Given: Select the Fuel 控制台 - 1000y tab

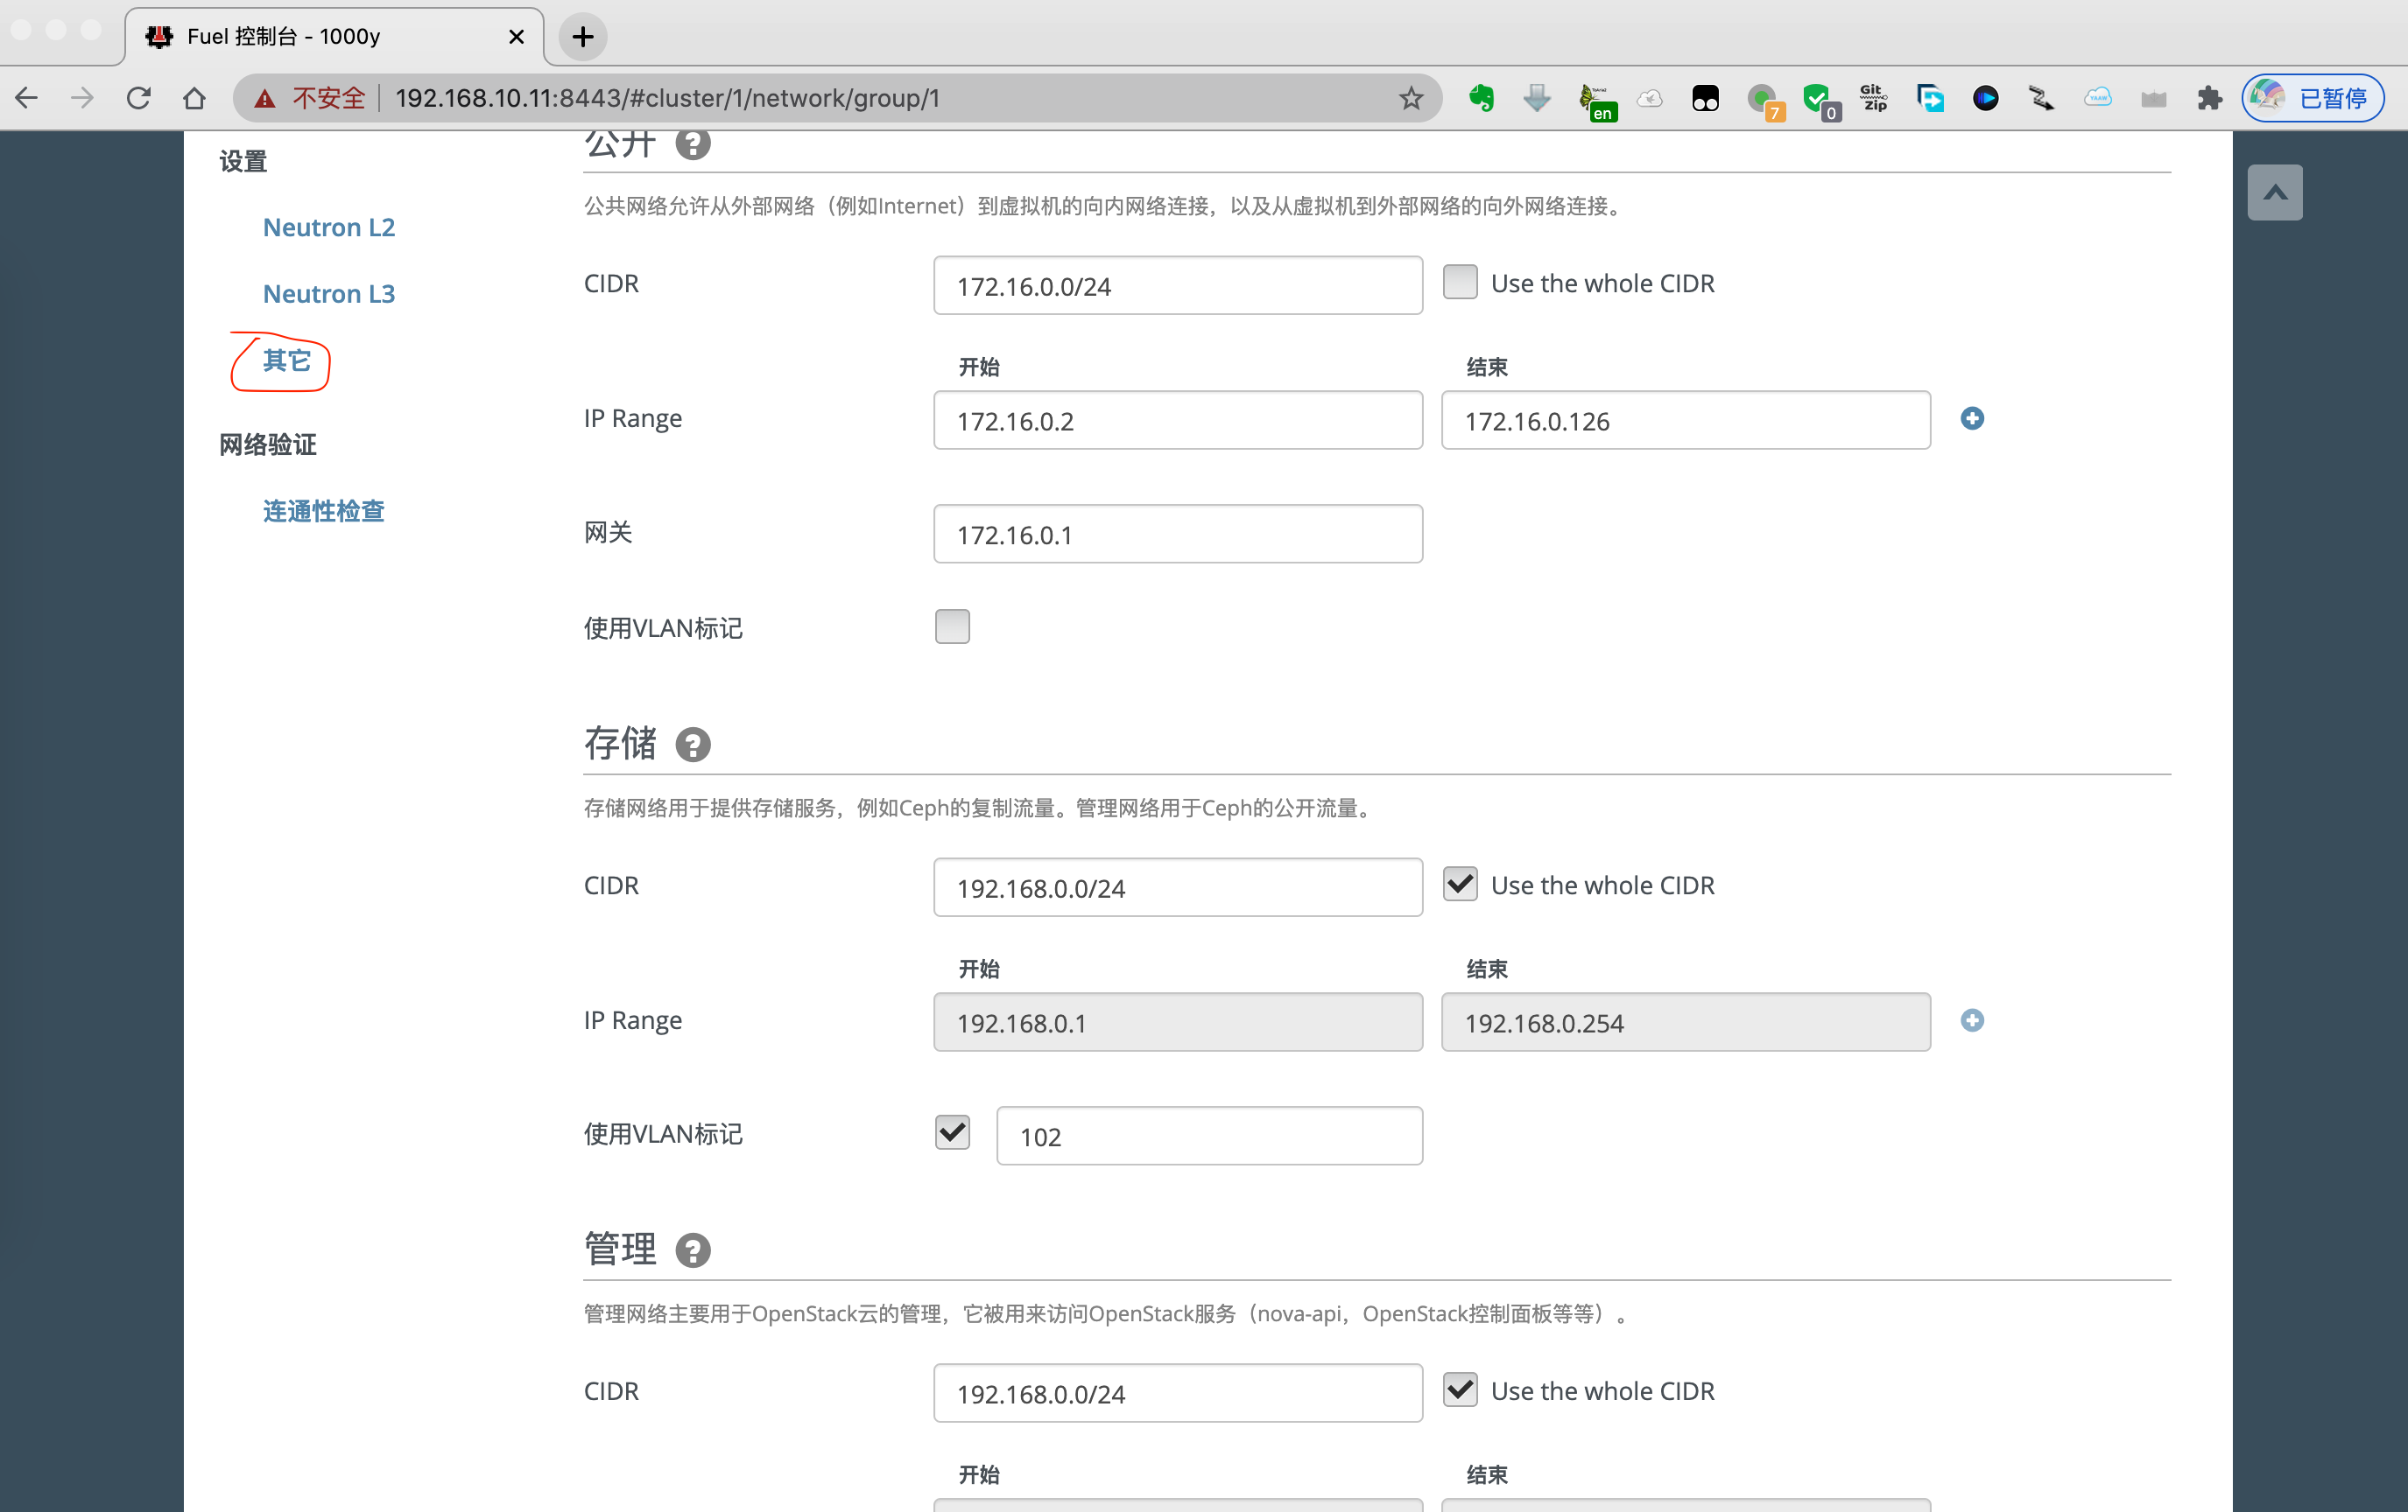Looking at the screenshot, I should click(335, 37).
